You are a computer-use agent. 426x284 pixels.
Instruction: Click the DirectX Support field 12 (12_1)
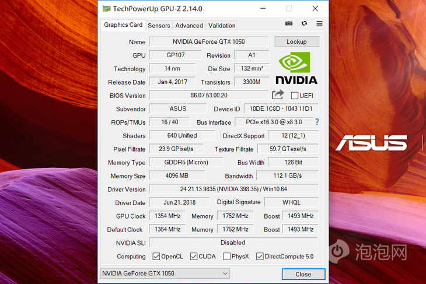pos(293,135)
